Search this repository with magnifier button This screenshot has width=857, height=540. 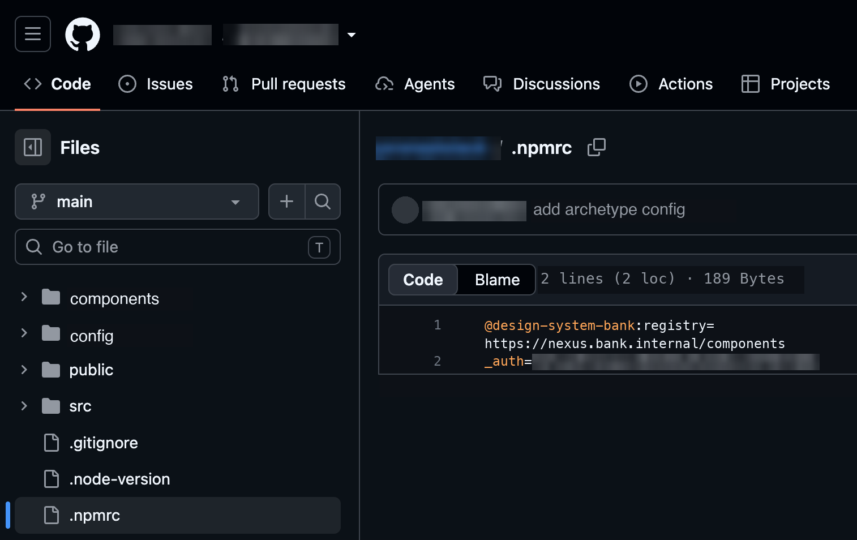323,202
